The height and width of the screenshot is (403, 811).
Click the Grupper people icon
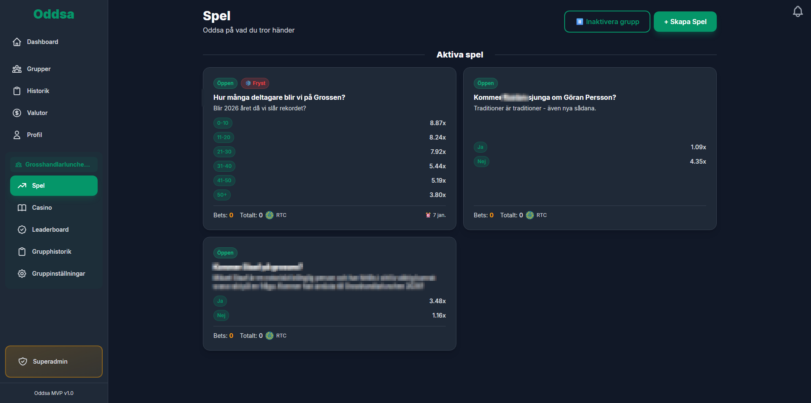[17, 69]
